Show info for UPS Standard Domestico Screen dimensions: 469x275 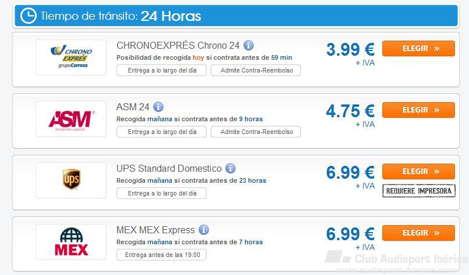pyautogui.click(x=230, y=168)
